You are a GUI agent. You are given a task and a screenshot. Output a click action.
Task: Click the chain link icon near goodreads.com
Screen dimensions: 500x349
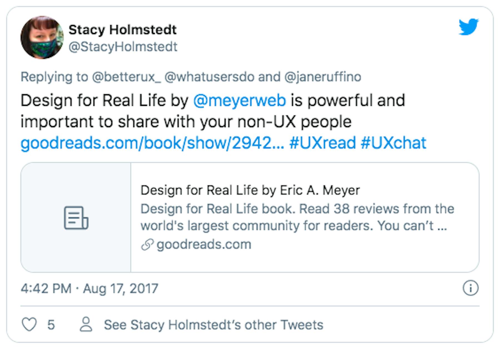tap(147, 245)
